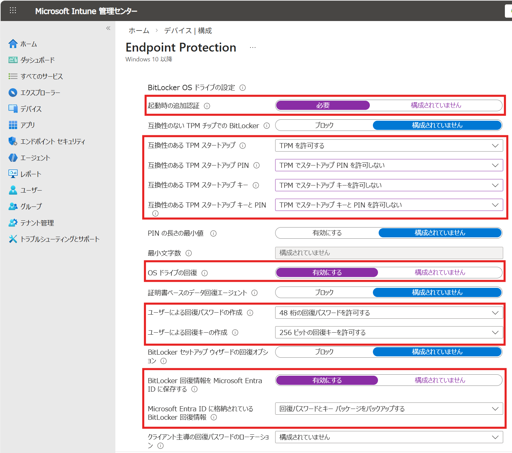Click info icon beside OS ドライブの回復

[205, 273]
